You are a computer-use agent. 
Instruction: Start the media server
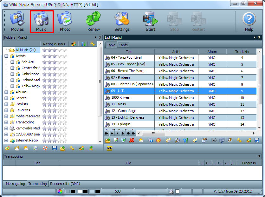(151, 22)
